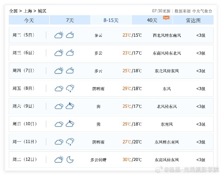Click the hot badge on 40天 tab
This screenshot has height=175, width=221.
(x=166, y=18)
